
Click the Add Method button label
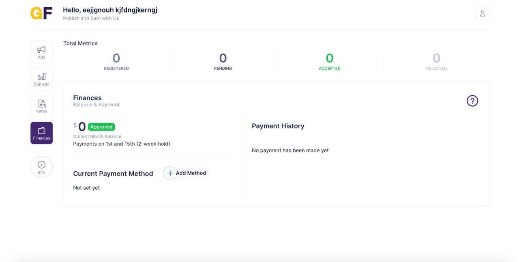tap(191, 173)
